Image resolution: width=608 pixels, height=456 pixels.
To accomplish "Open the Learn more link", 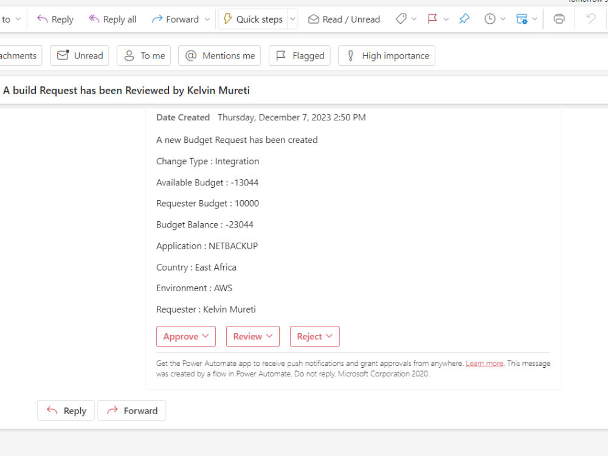I will click(x=485, y=364).
